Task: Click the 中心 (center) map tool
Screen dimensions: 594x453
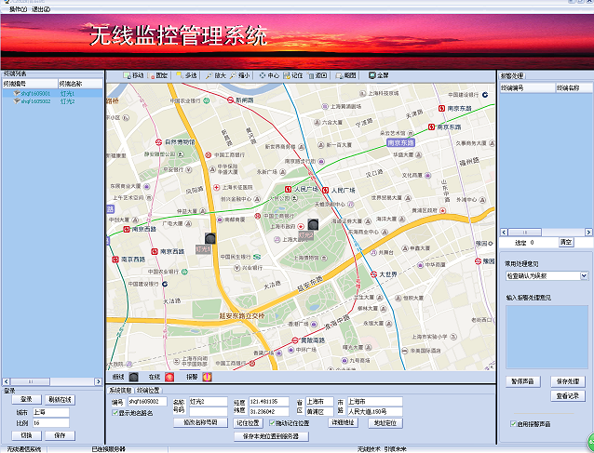Action: point(269,74)
